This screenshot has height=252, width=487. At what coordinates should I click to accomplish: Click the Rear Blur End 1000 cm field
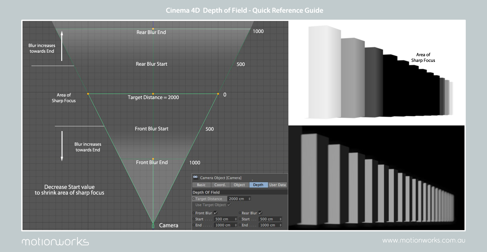coord(270,225)
